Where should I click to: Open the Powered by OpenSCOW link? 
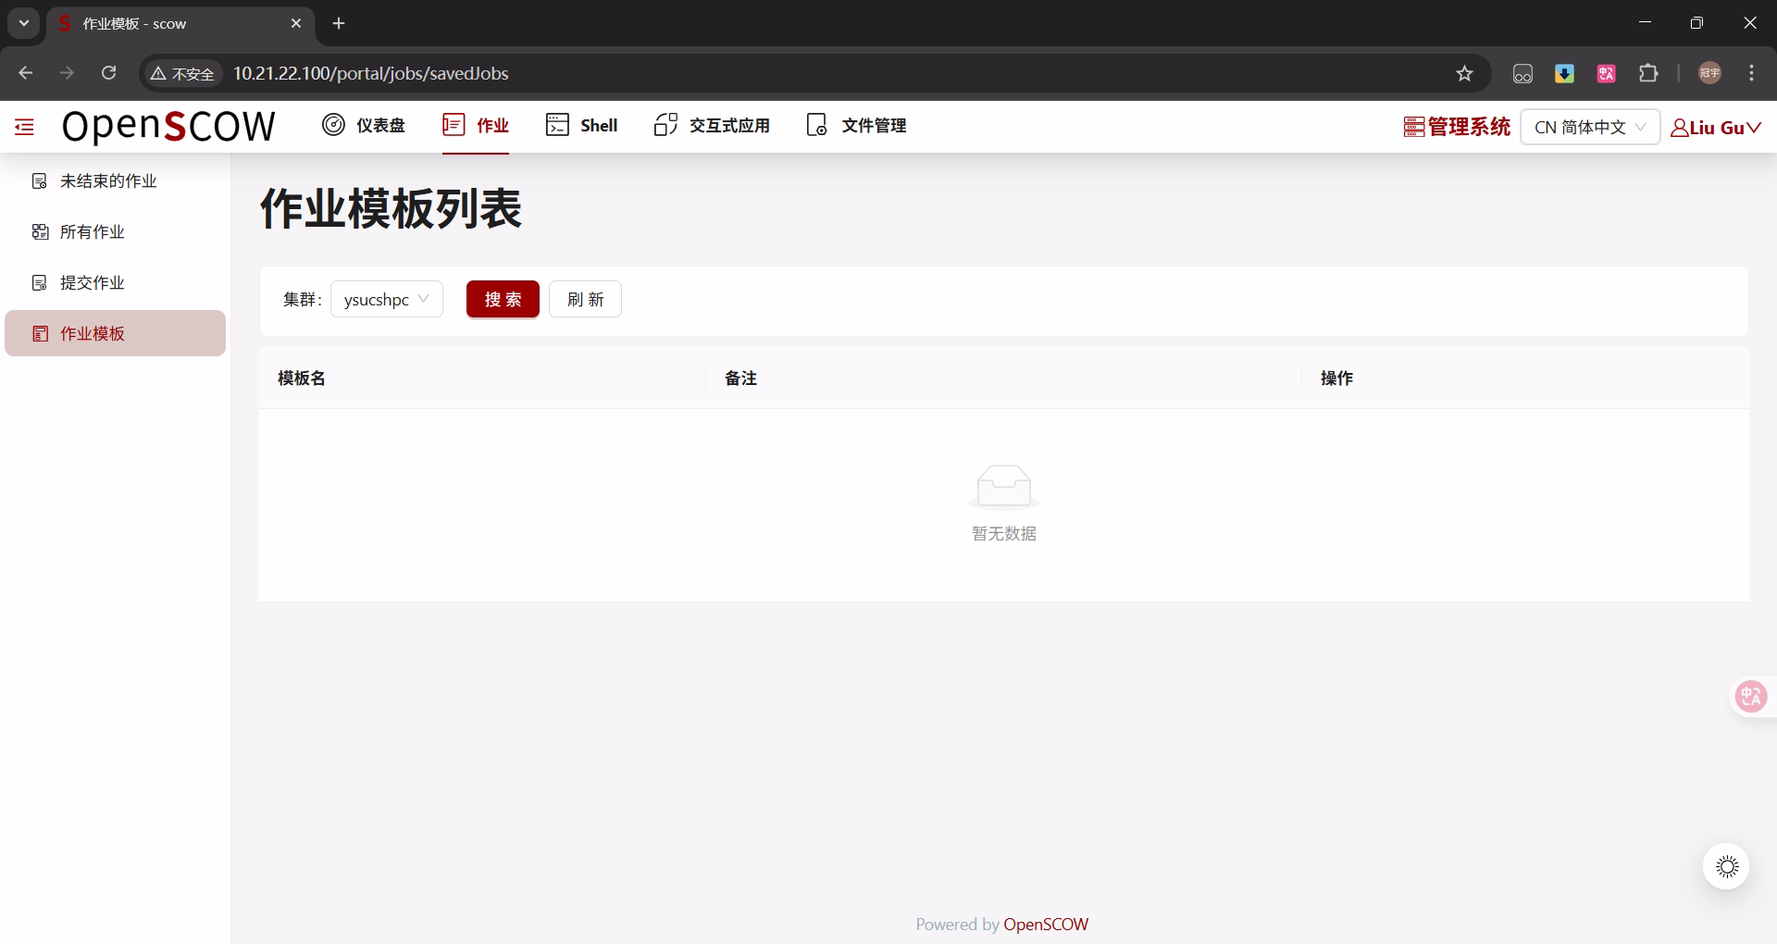point(1046,924)
